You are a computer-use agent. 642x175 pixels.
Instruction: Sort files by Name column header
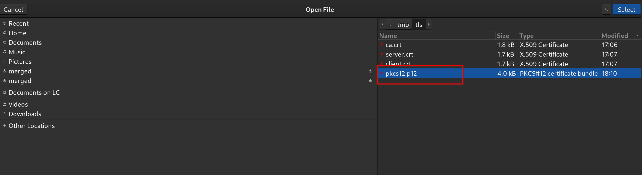(388, 36)
